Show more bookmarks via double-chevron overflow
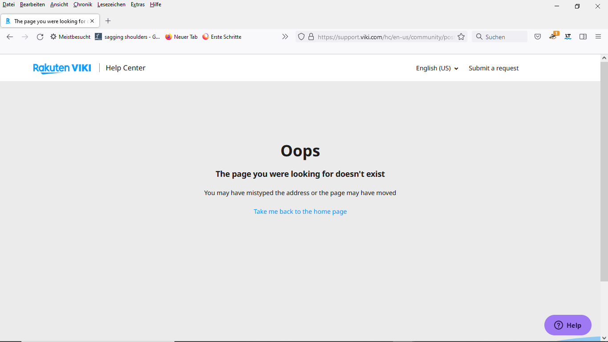 point(285,37)
